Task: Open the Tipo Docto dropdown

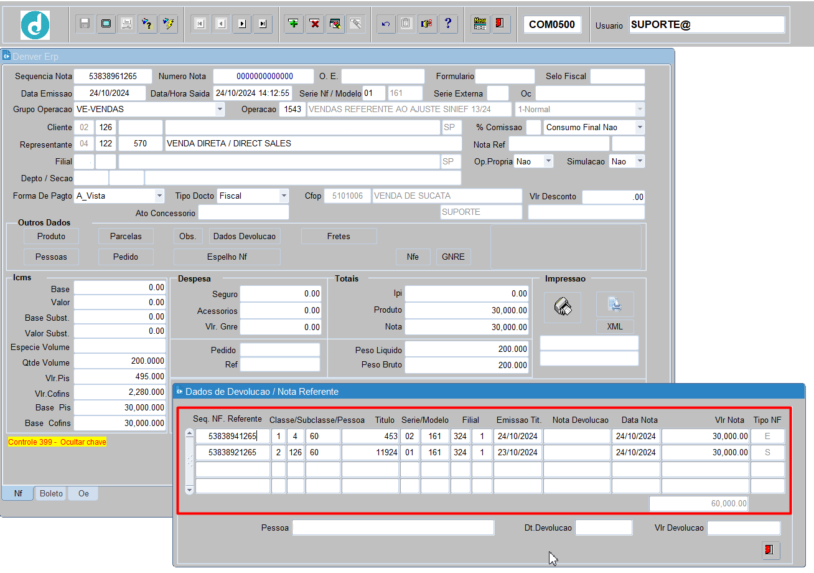Action: (x=284, y=196)
